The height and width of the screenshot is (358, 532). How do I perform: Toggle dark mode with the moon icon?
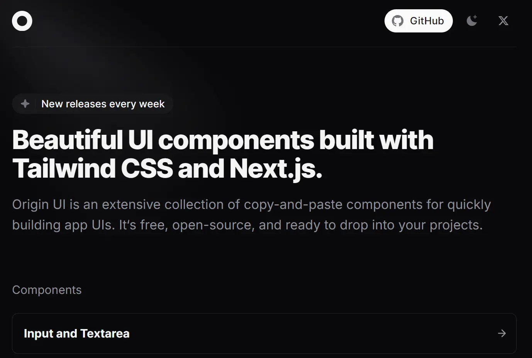(472, 20)
